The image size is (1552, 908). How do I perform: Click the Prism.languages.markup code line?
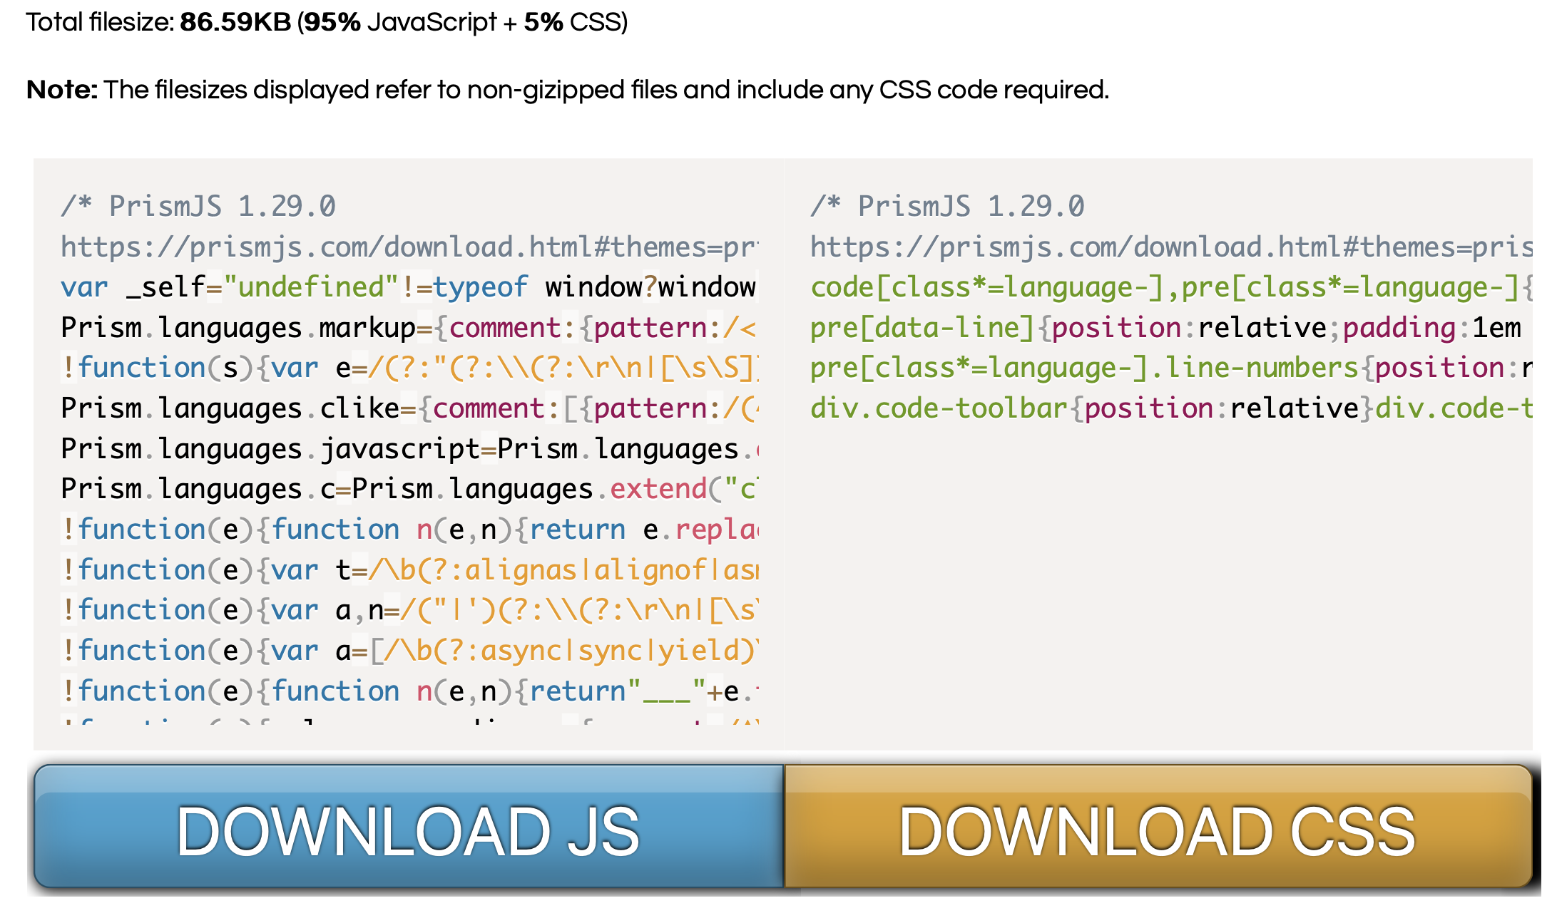point(409,328)
